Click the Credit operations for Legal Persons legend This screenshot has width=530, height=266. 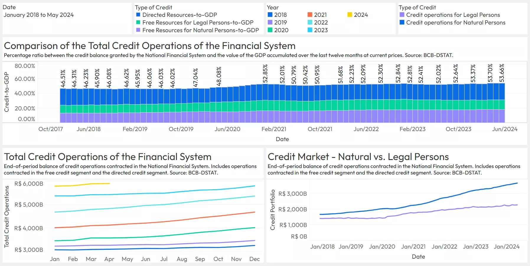(x=402, y=15)
